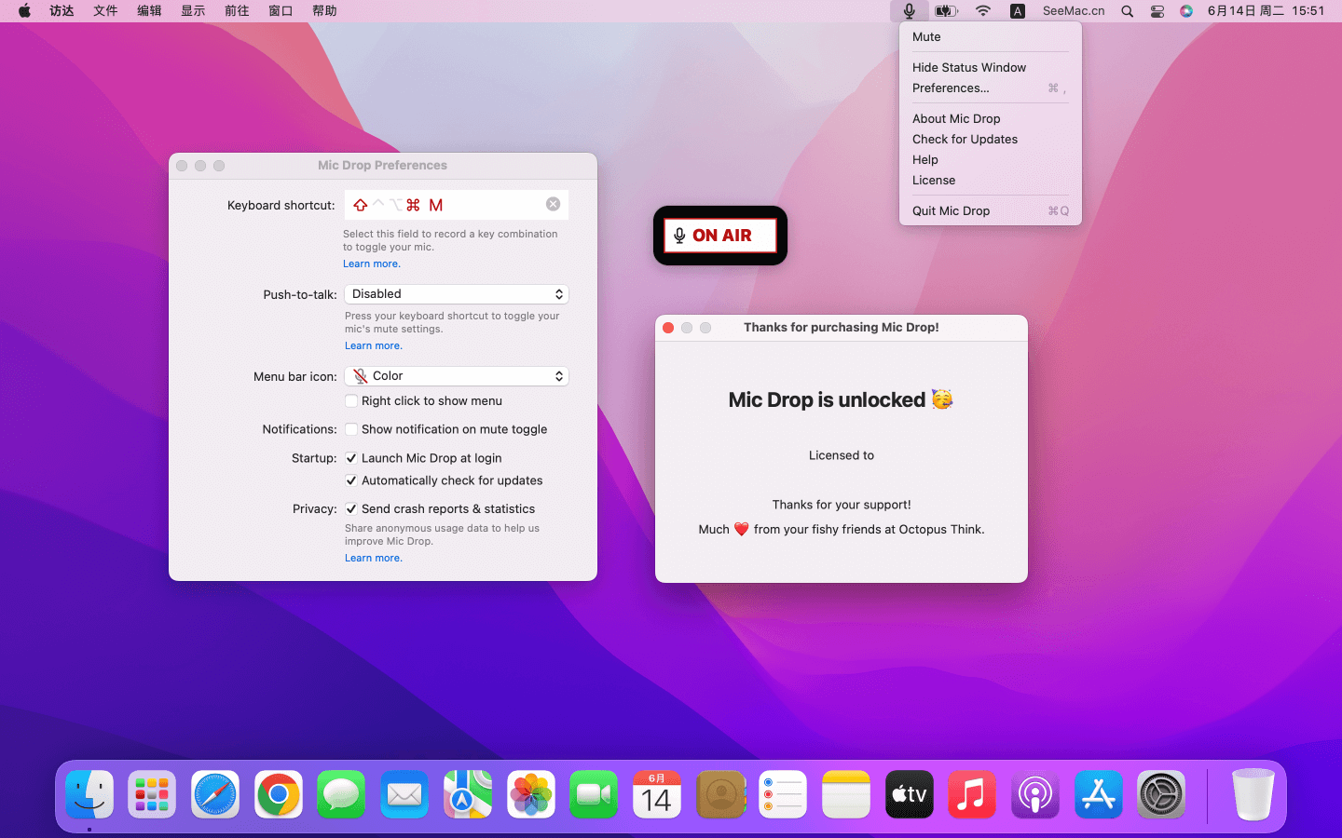The height and width of the screenshot is (838, 1342).
Task: Open the 文件 menu in menu bar
Action: (105, 11)
